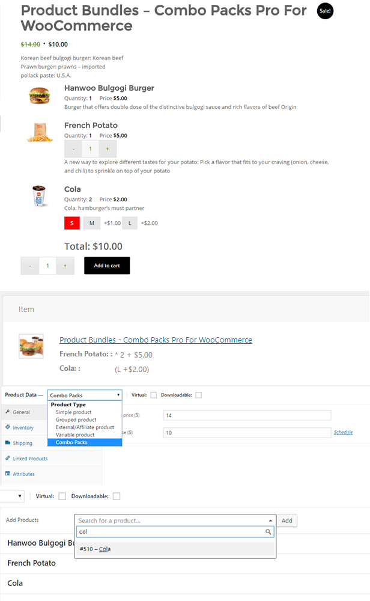Image resolution: width=370 pixels, height=601 pixels.
Task: Increase French Potato quantity with plus button
Action: tap(108, 148)
